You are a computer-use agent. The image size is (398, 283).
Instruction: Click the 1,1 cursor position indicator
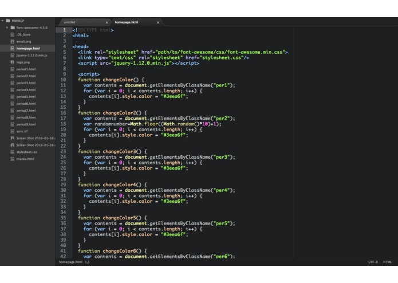point(87,262)
